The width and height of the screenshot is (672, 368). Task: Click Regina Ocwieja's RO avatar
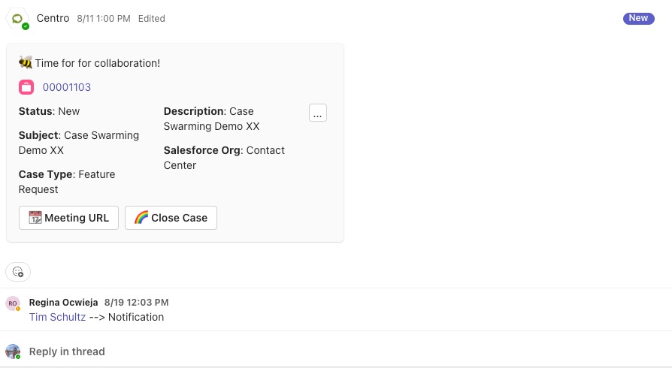(13, 303)
